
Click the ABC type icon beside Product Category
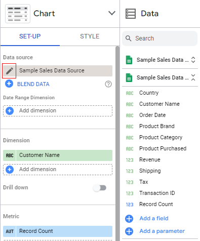click(130, 138)
